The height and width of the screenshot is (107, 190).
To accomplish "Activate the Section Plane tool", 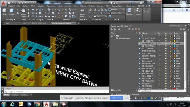I will point(82,13).
